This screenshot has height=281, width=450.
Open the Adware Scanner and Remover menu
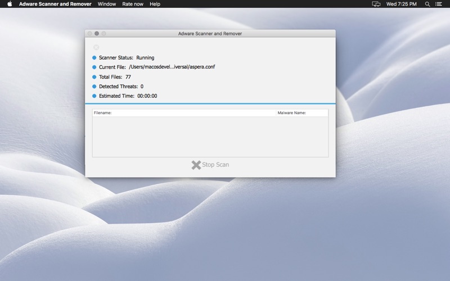pos(55,4)
